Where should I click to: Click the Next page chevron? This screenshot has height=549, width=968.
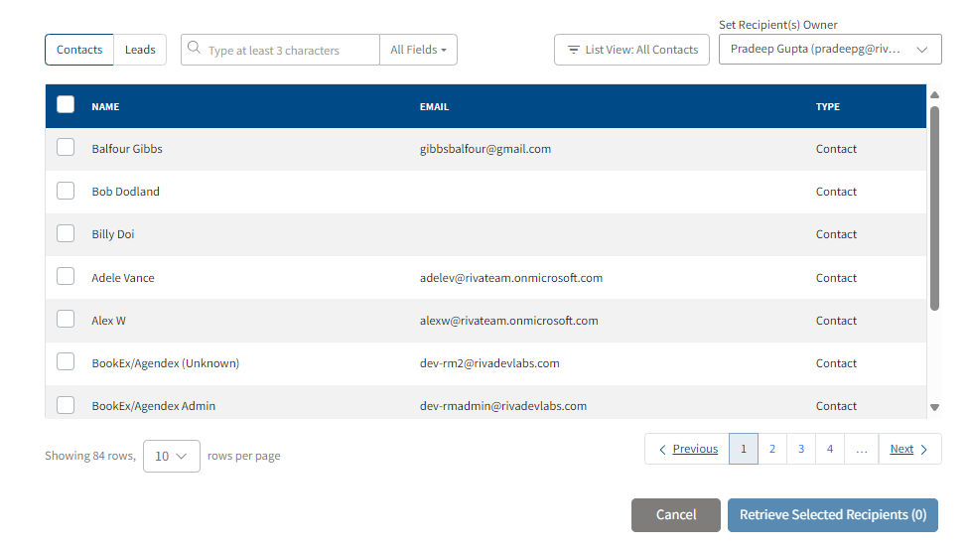pyautogui.click(x=924, y=450)
